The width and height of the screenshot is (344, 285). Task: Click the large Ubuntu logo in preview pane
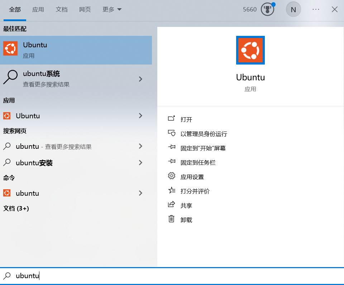point(250,50)
